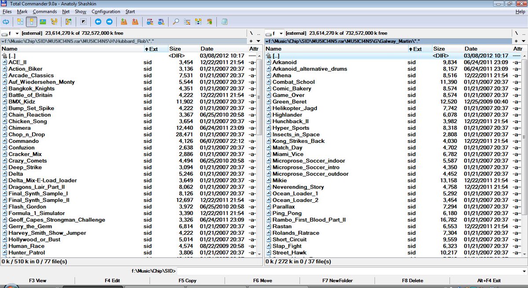The image size is (528, 288).
Task: Click the left panel vertical scrollbar
Action: (x=260, y=154)
